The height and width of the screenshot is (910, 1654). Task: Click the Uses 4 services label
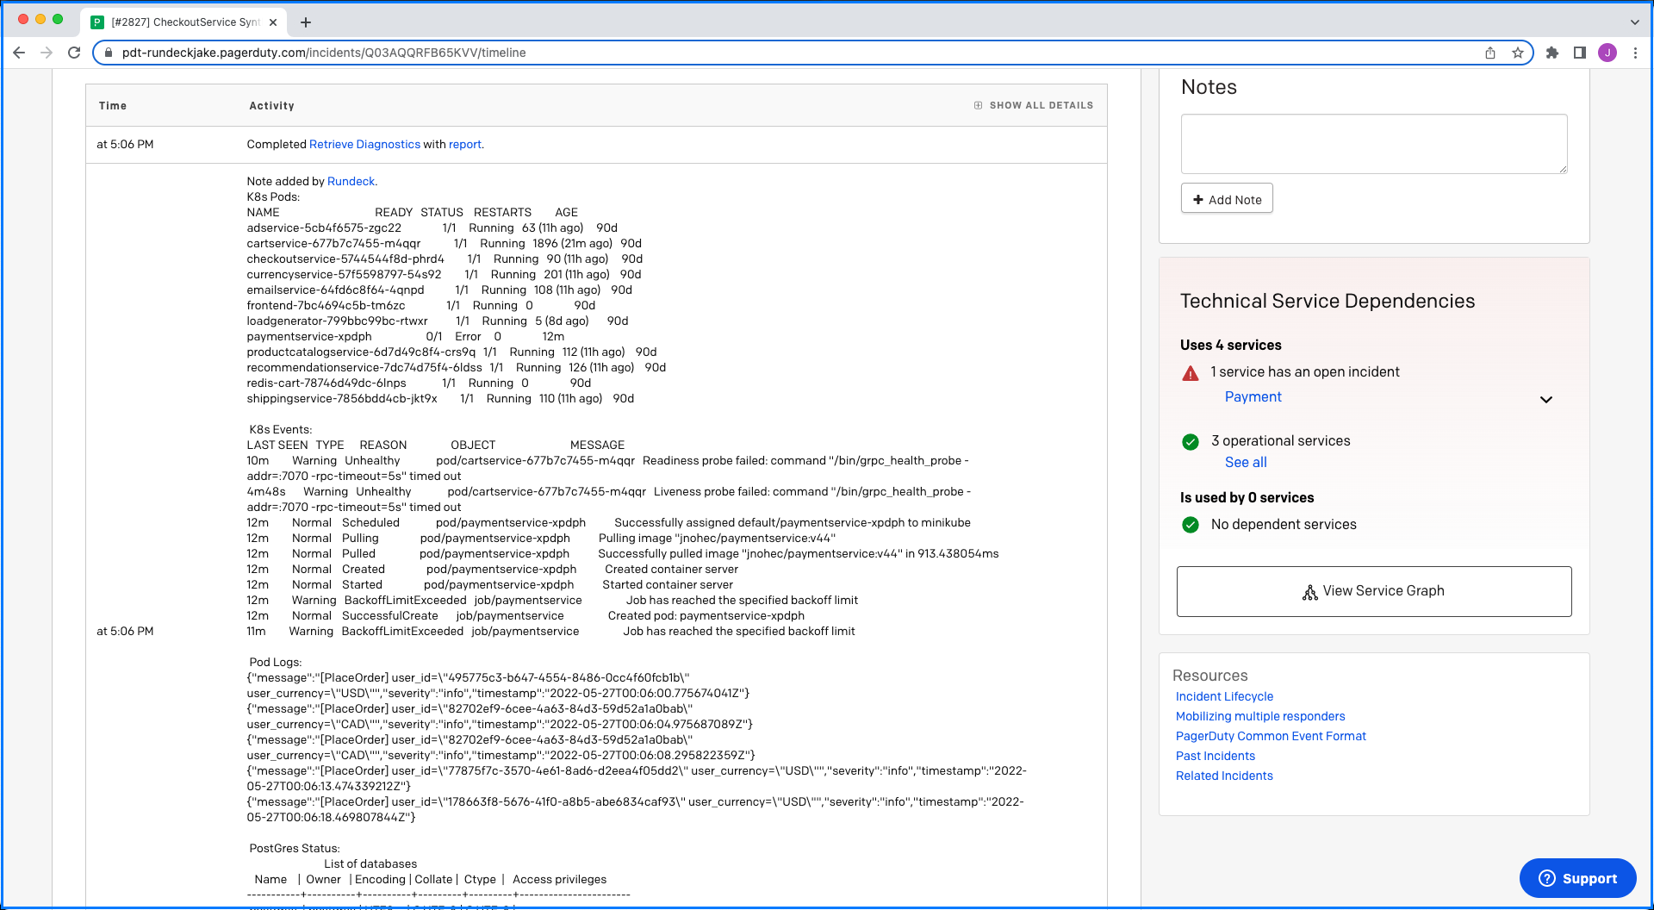pos(1230,345)
